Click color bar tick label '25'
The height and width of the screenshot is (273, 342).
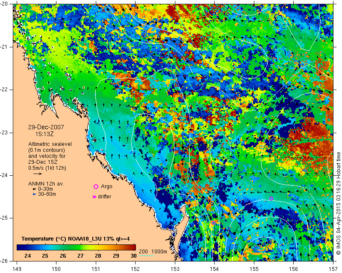click(x=45, y=256)
